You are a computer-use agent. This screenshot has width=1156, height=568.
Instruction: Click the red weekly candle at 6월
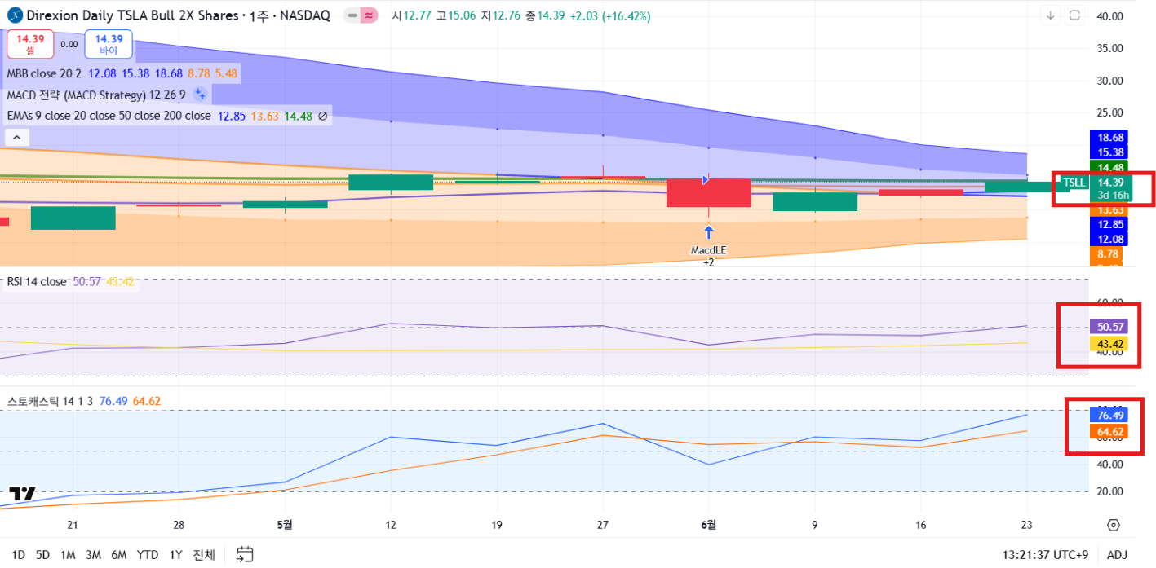click(x=708, y=192)
